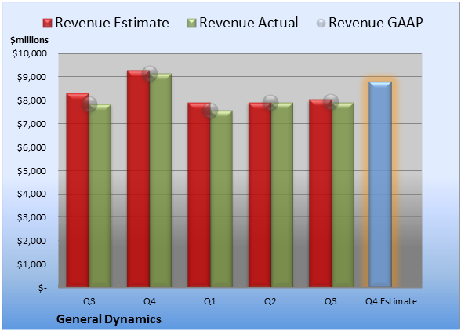Select the red estimate bar above Q1
The height and width of the screenshot is (331, 461).
pyautogui.click(x=199, y=195)
